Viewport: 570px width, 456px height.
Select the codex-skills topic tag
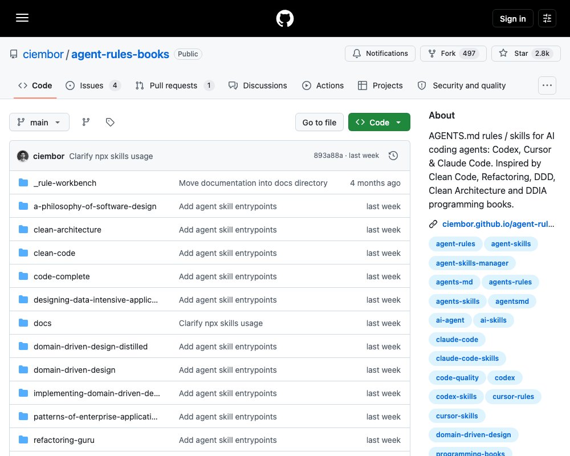pyautogui.click(x=456, y=397)
